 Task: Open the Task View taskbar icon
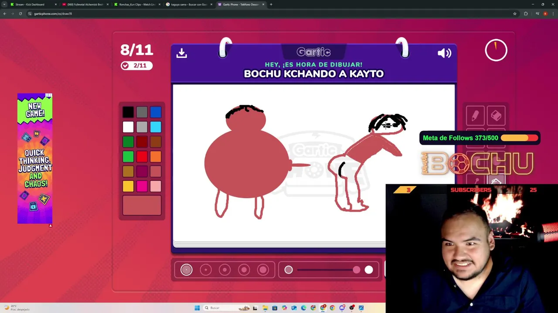[255, 308]
